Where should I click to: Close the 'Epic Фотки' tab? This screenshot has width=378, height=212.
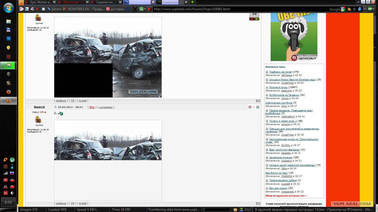54,2
